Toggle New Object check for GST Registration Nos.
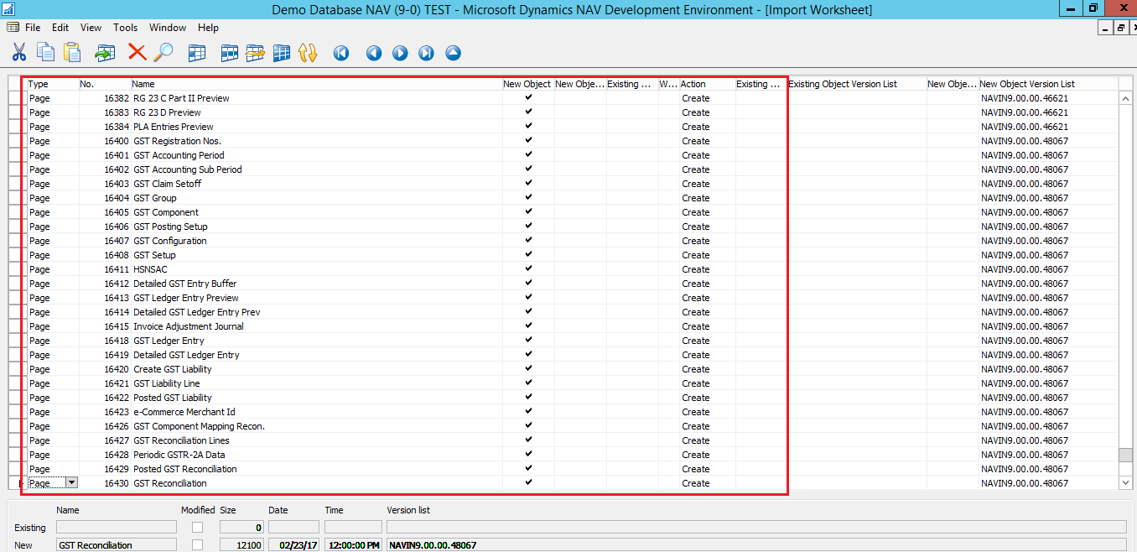 point(528,141)
